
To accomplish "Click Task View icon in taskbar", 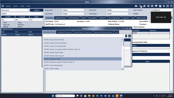I will 77,96.
